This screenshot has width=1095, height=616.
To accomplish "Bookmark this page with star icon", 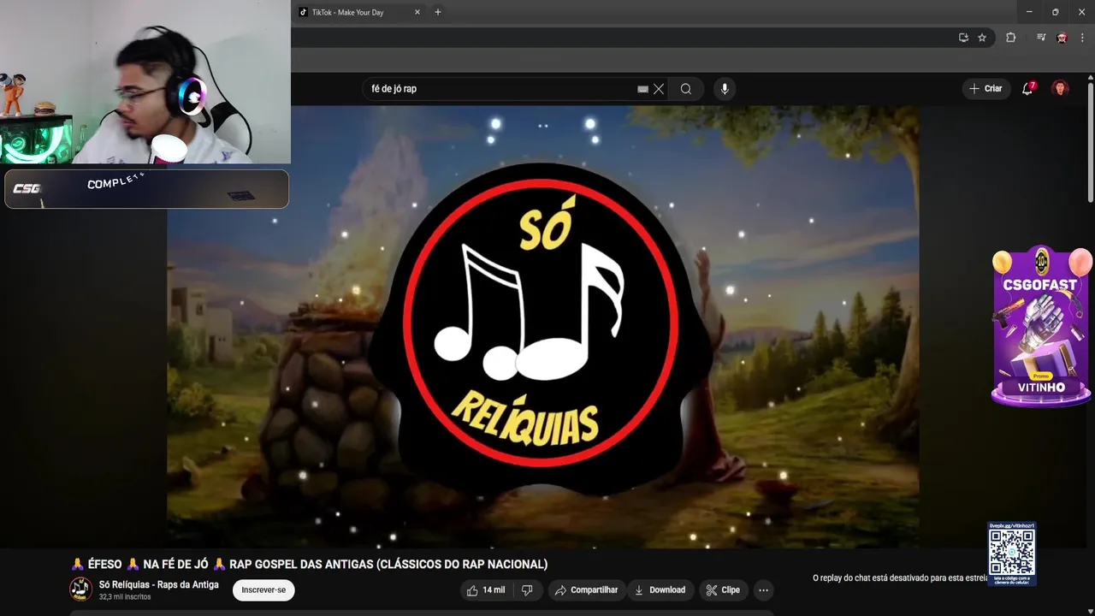I will (x=982, y=38).
